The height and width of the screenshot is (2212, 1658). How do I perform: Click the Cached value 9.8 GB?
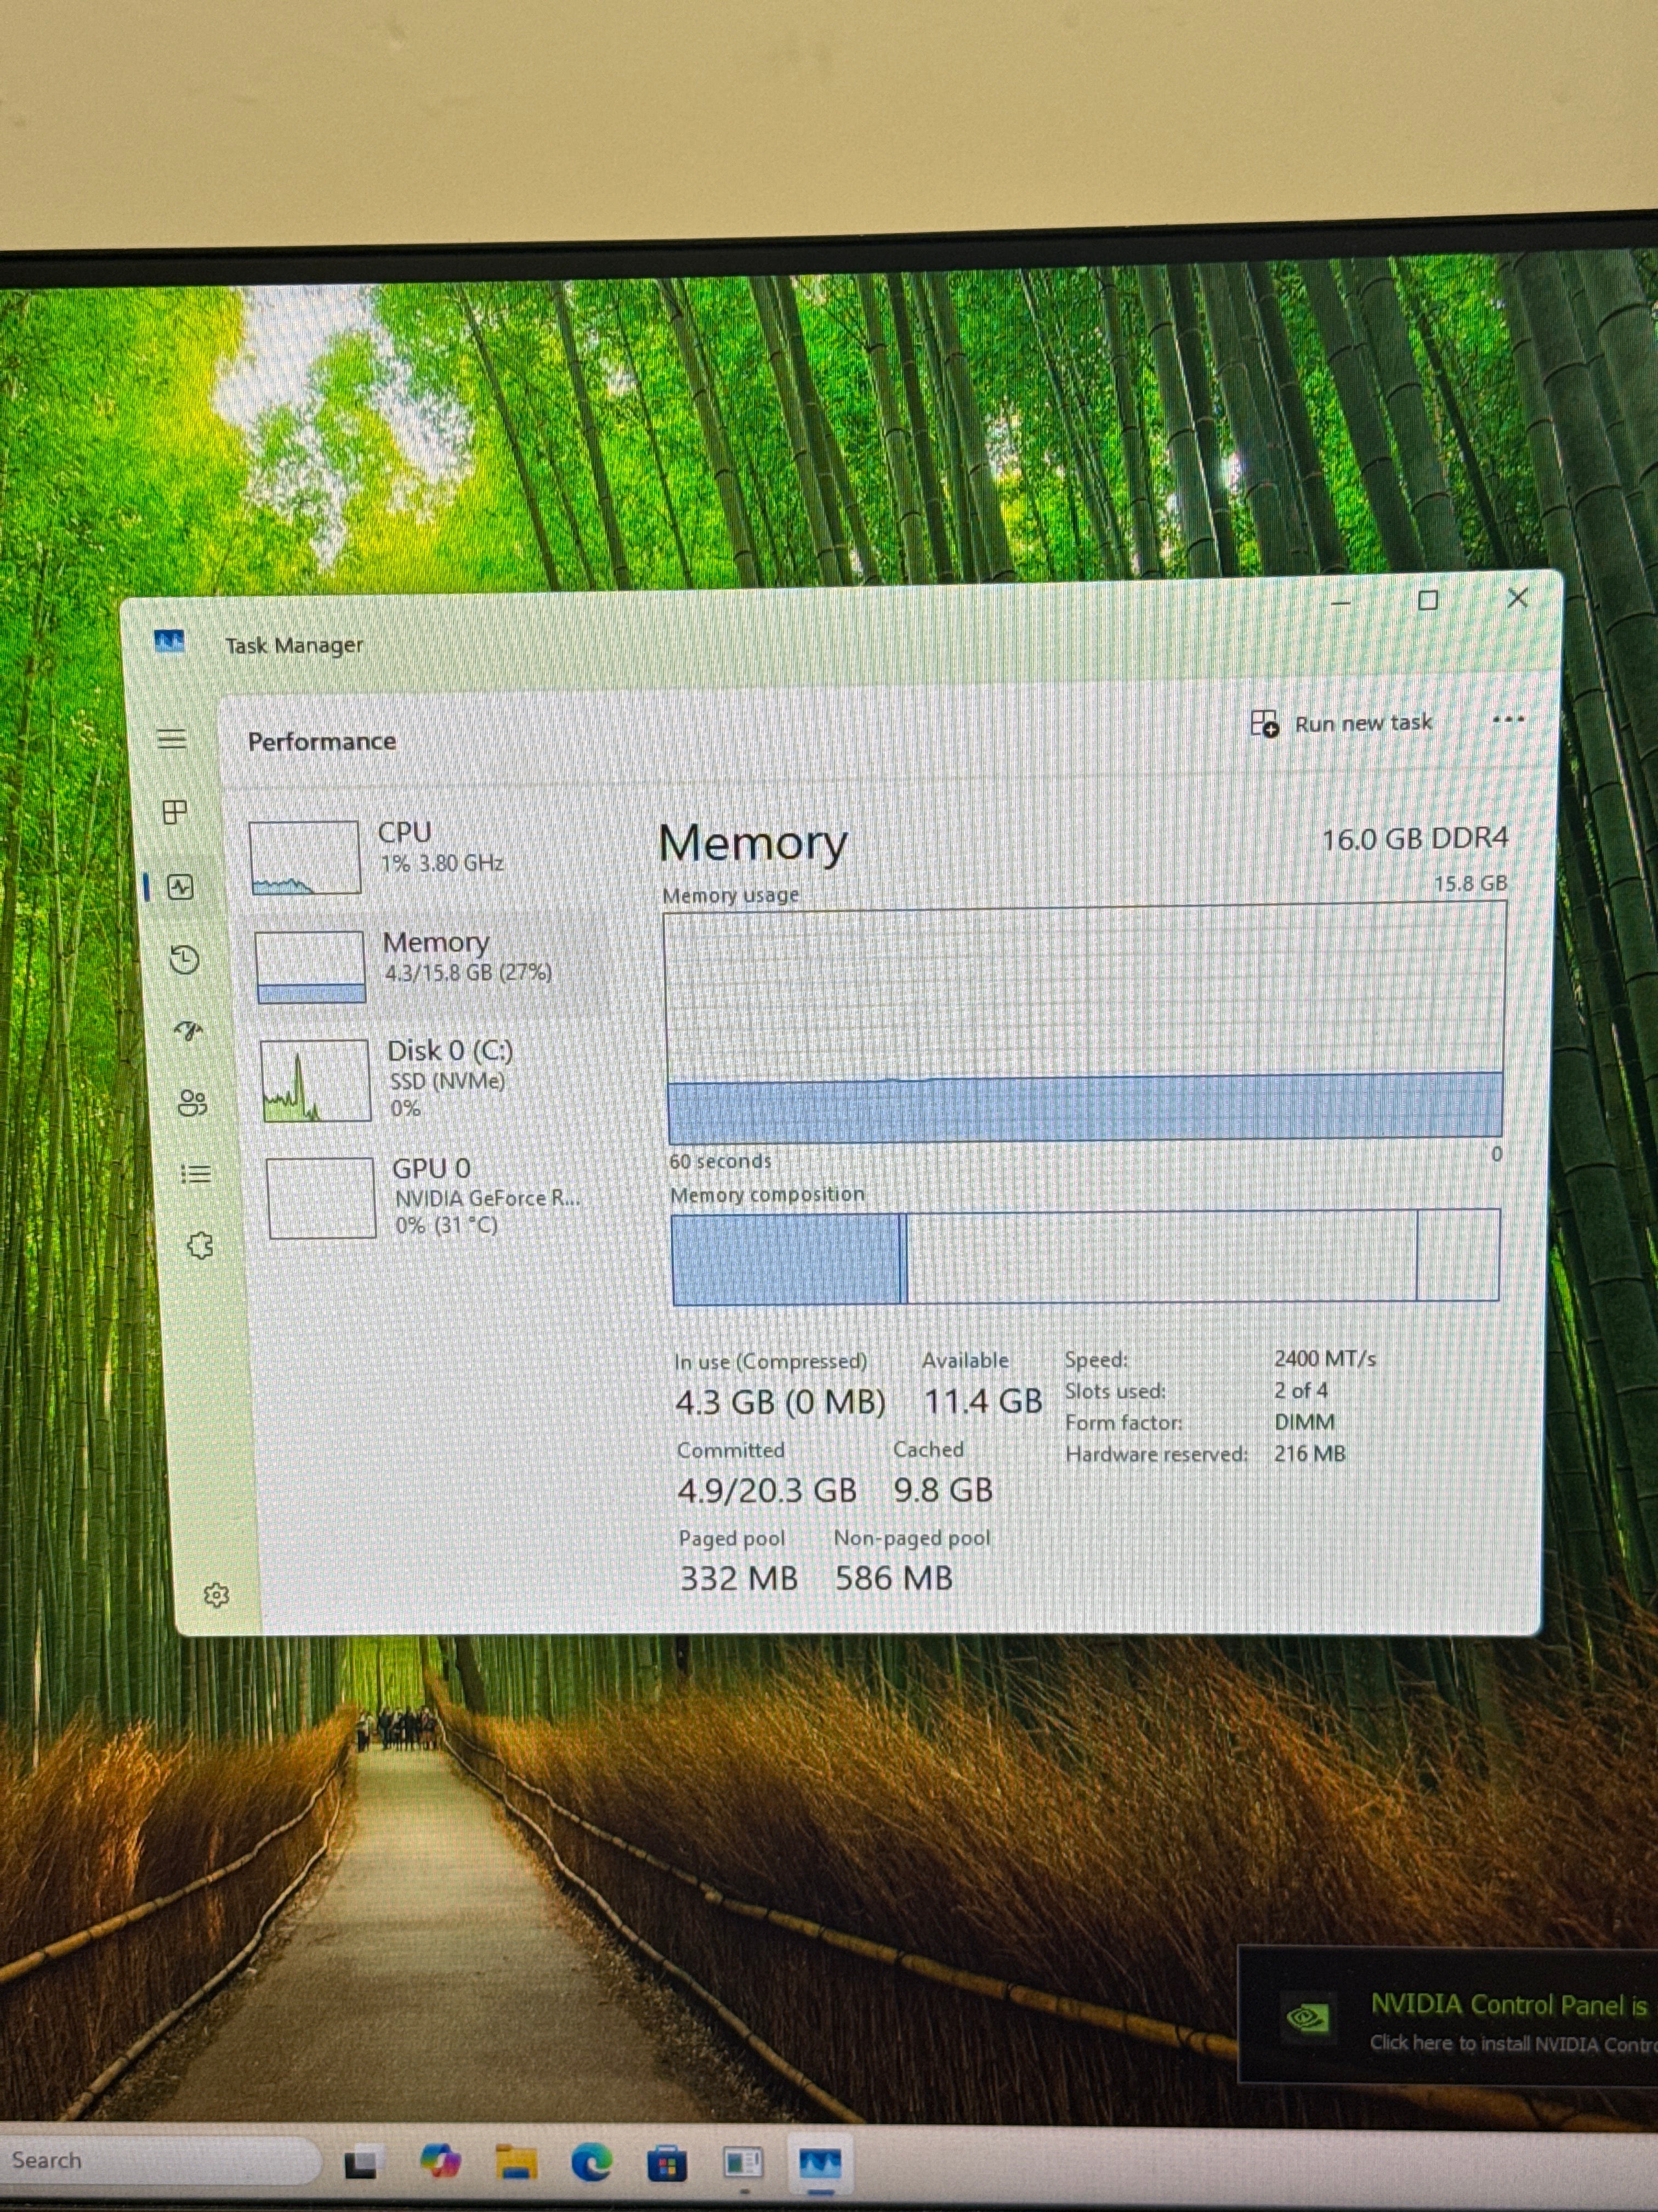(942, 1490)
